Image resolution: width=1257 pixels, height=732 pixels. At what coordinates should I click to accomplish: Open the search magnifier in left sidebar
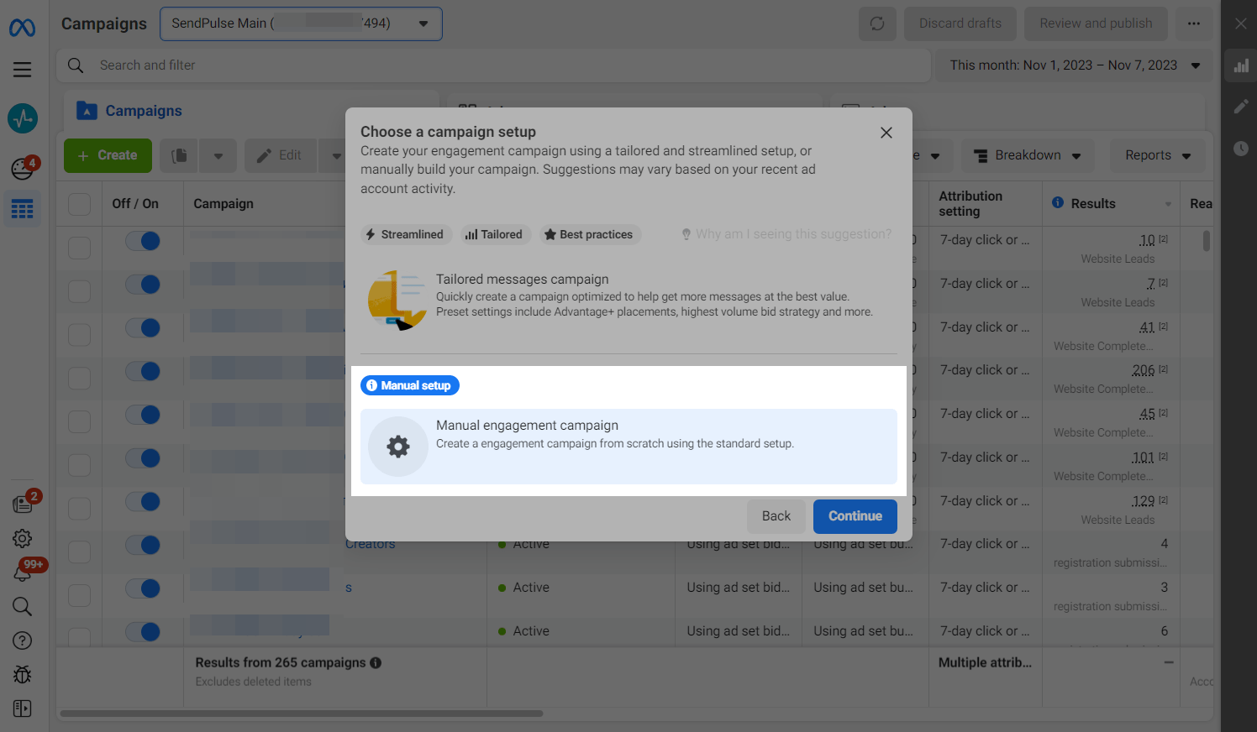pos(23,606)
